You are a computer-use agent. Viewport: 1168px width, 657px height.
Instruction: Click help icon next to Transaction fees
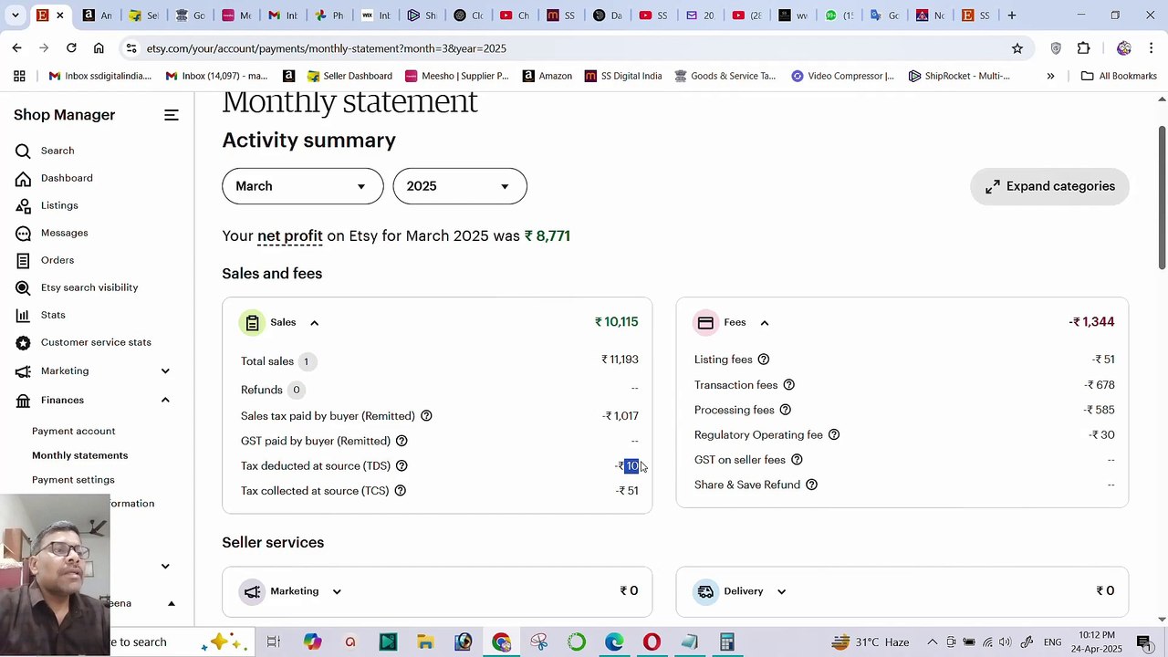click(x=789, y=385)
